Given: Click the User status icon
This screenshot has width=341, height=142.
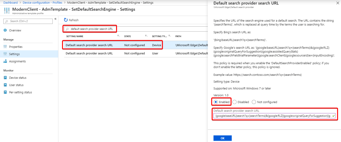Looking at the screenshot, I should point(5,85).
